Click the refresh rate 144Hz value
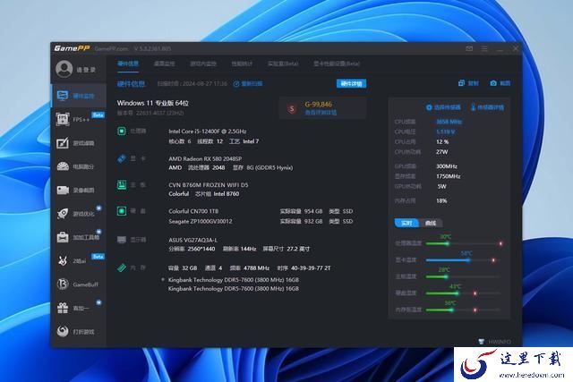Viewport: 573px width, 382px height. tap(248, 249)
